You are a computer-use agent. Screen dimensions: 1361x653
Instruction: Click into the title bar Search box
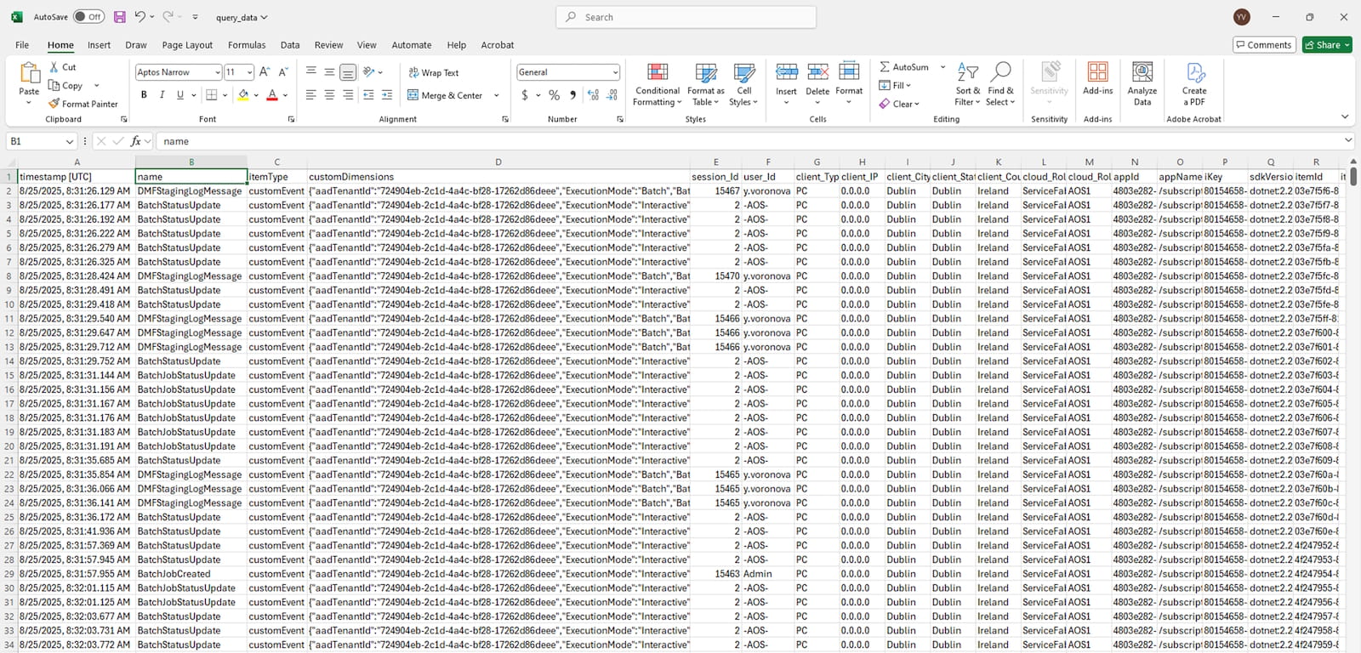coord(686,17)
